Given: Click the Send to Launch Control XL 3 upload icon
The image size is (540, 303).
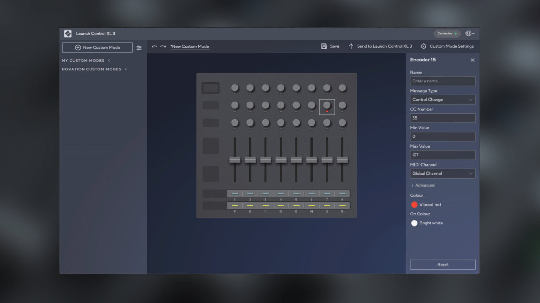Looking at the screenshot, I should (x=351, y=46).
